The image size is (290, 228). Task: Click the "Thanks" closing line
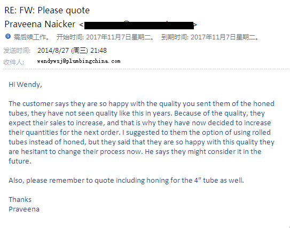[20, 199]
